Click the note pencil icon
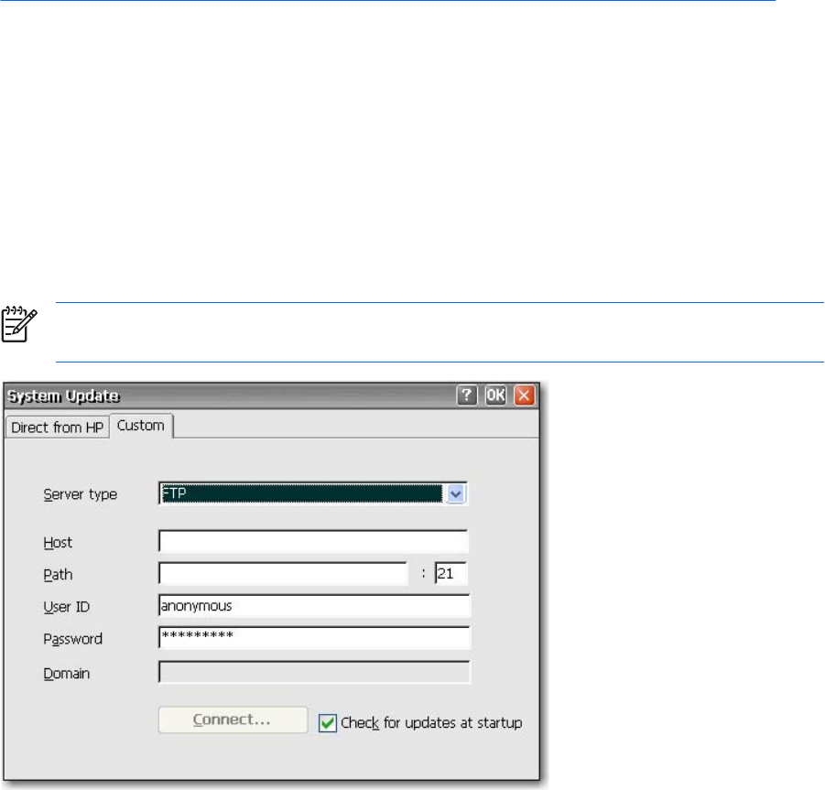This screenshot has width=825, height=790. [19, 324]
